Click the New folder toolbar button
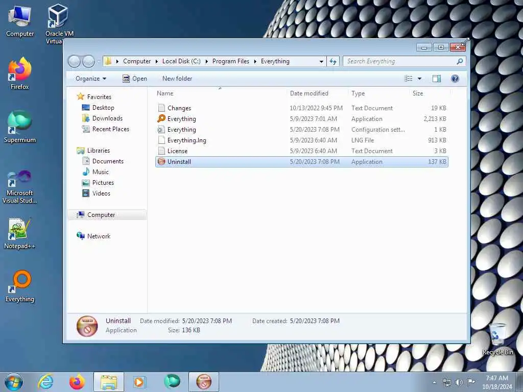Viewport: 523px width, 392px height. pyautogui.click(x=177, y=79)
